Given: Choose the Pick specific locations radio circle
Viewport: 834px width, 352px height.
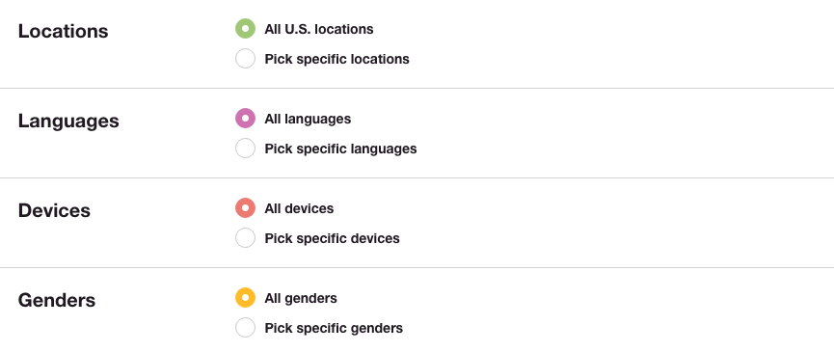Looking at the screenshot, I should 245,59.
